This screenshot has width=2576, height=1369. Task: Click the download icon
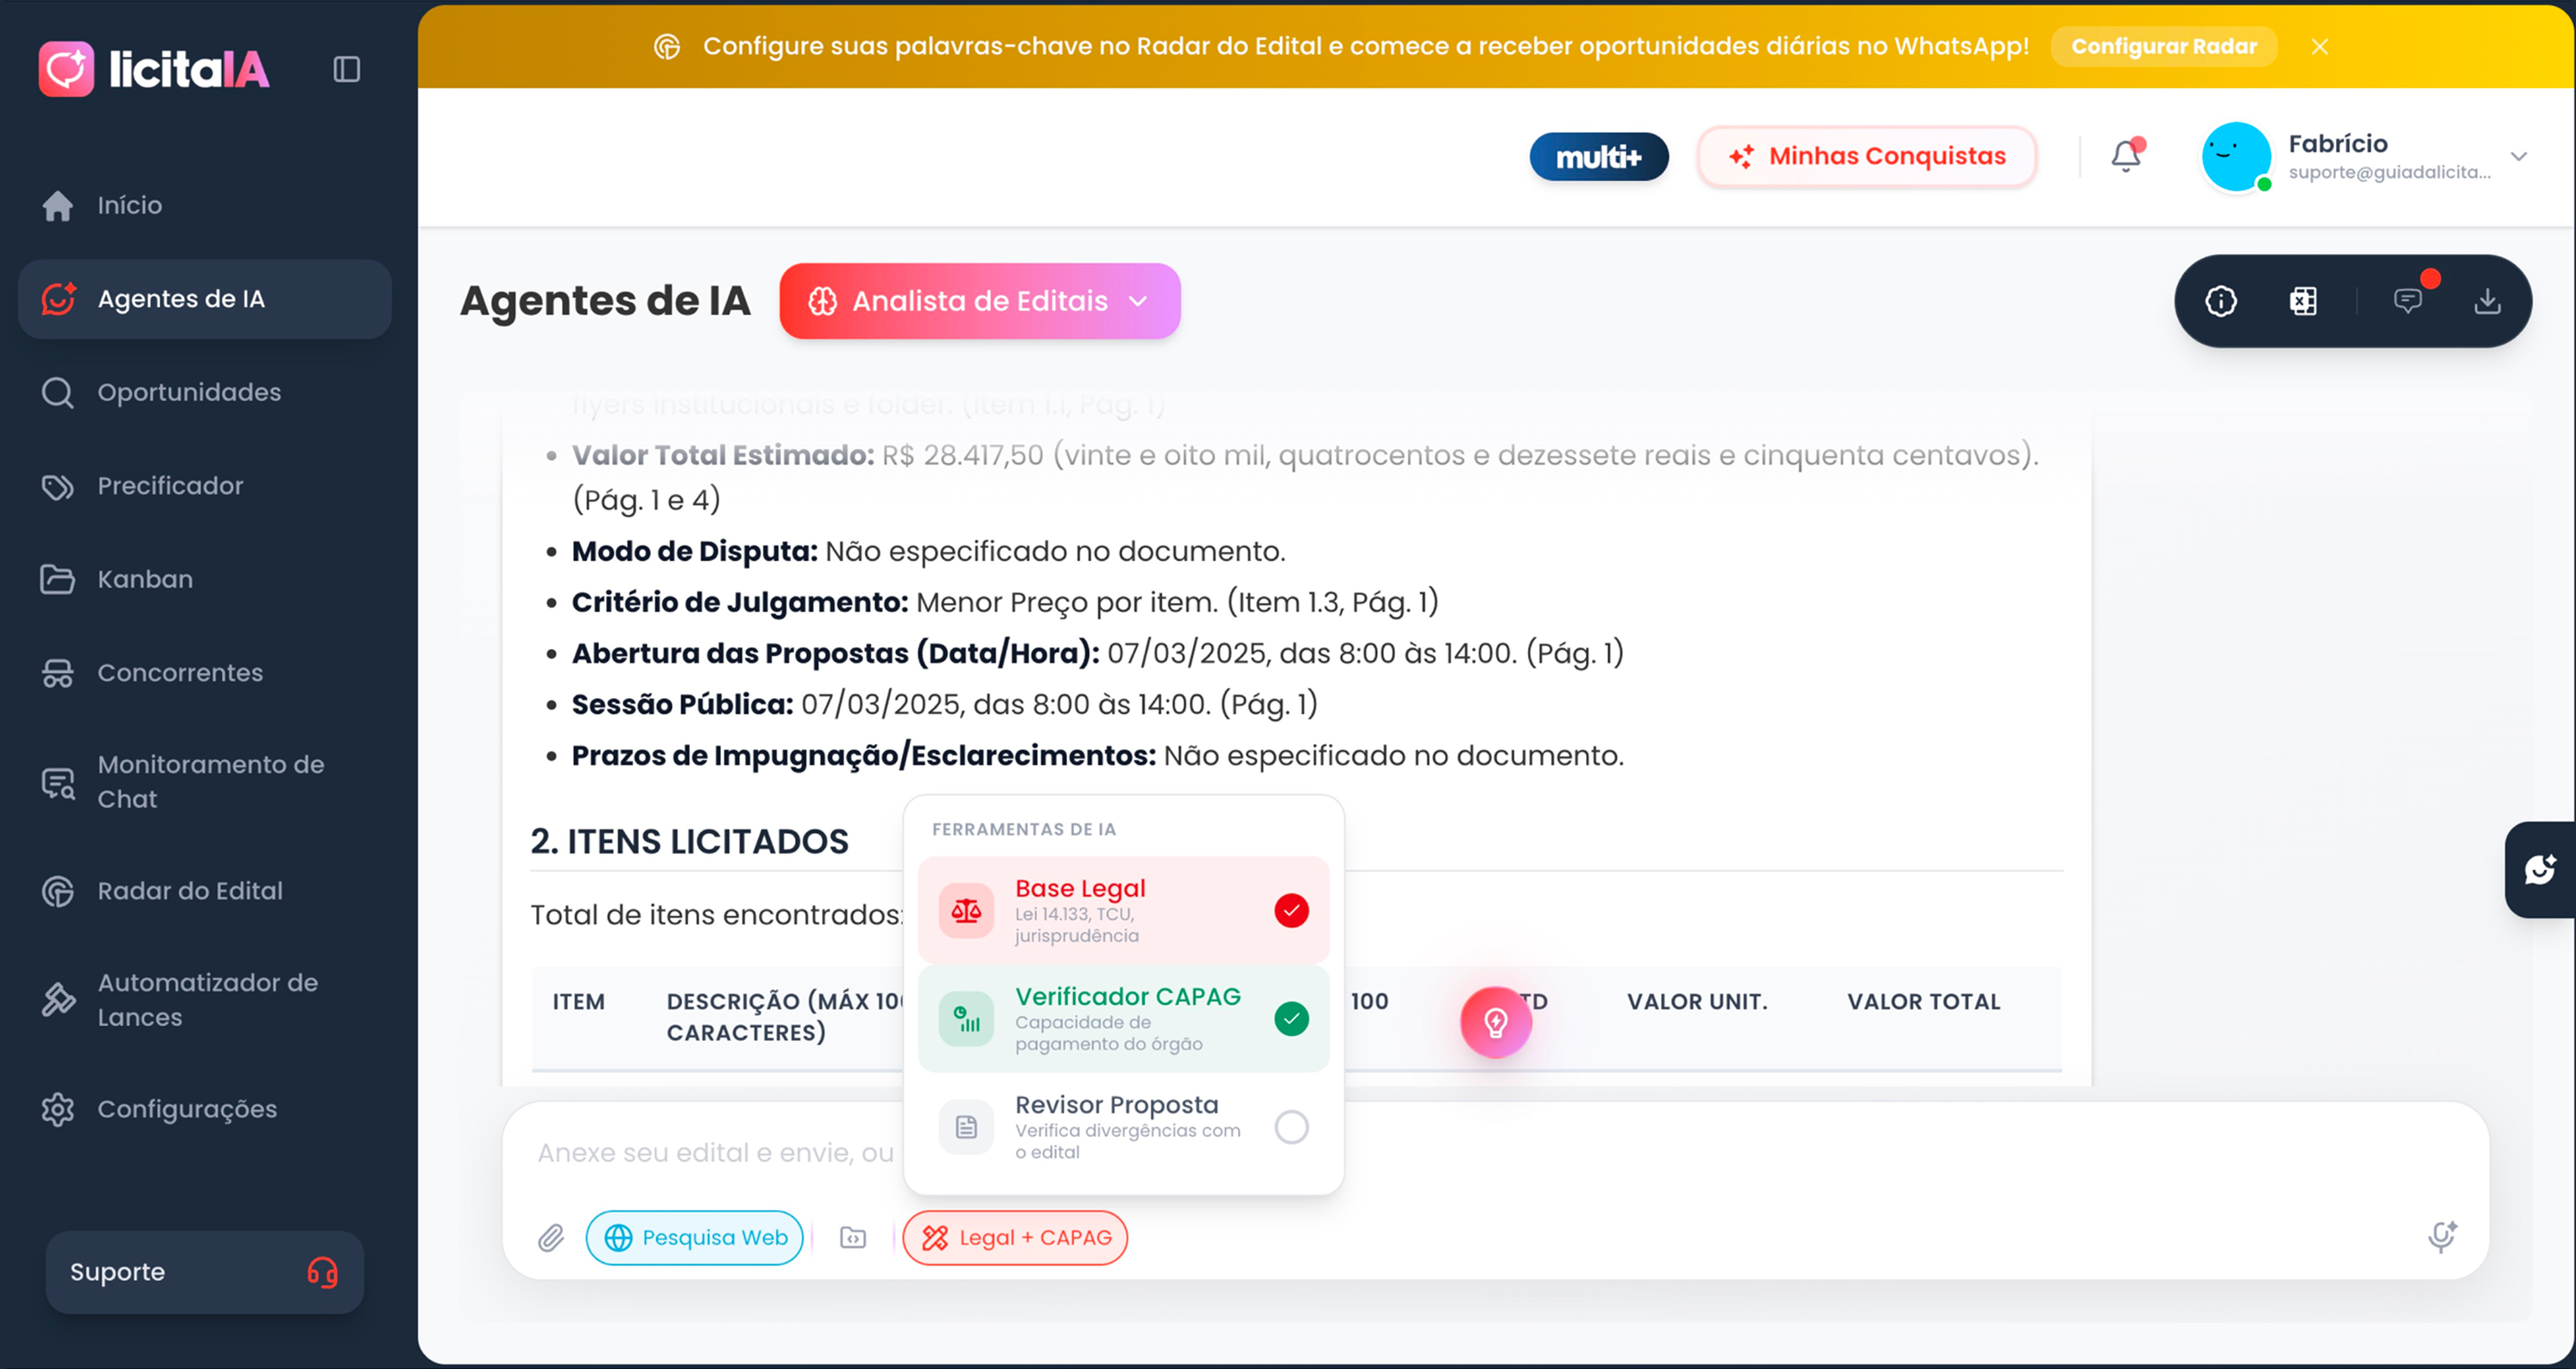[2487, 301]
